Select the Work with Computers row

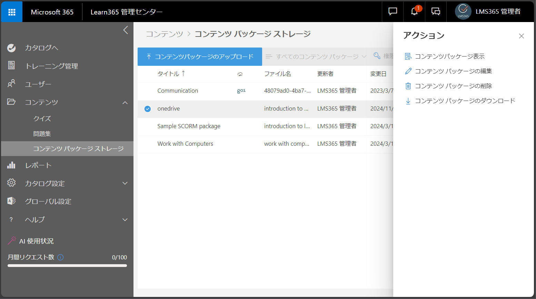coord(265,144)
